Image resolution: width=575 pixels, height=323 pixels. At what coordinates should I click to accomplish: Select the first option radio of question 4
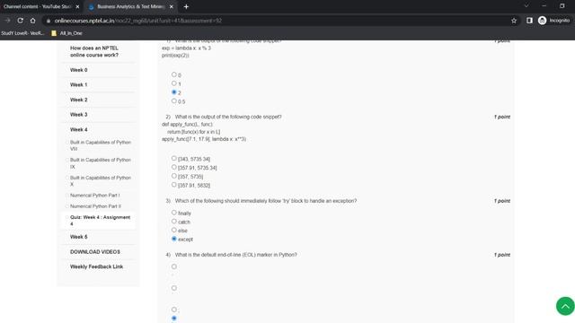pyautogui.click(x=173, y=266)
